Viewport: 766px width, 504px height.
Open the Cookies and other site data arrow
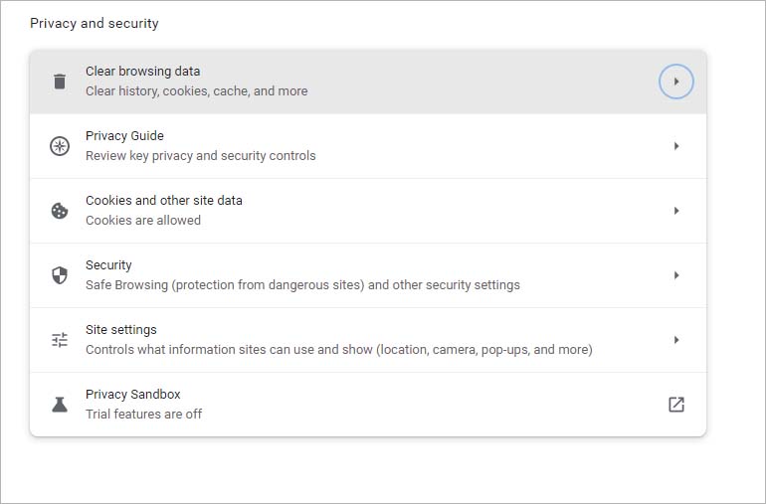[x=676, y=211]
